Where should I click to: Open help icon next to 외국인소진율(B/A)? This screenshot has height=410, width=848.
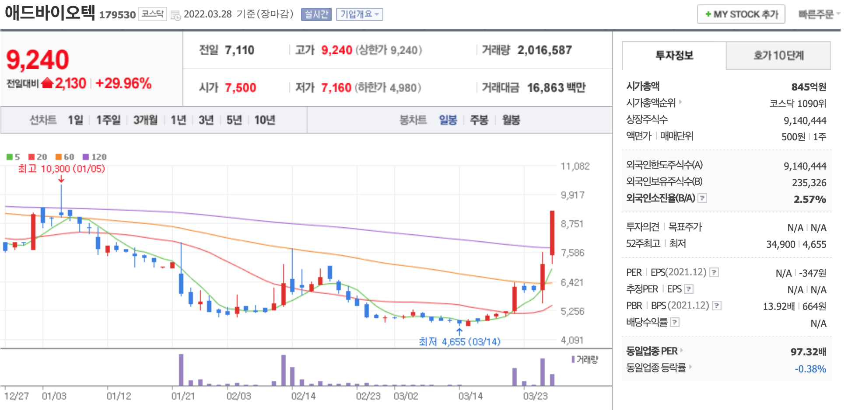(x=702, y=198)
